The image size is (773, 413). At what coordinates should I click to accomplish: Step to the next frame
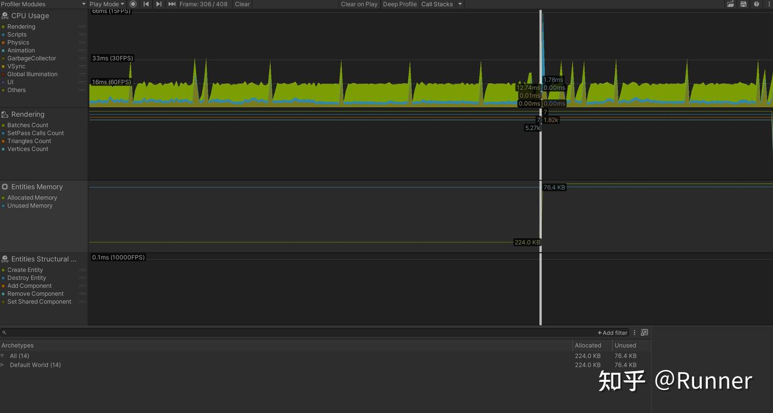pyautogui.click(x=159, y=4)
